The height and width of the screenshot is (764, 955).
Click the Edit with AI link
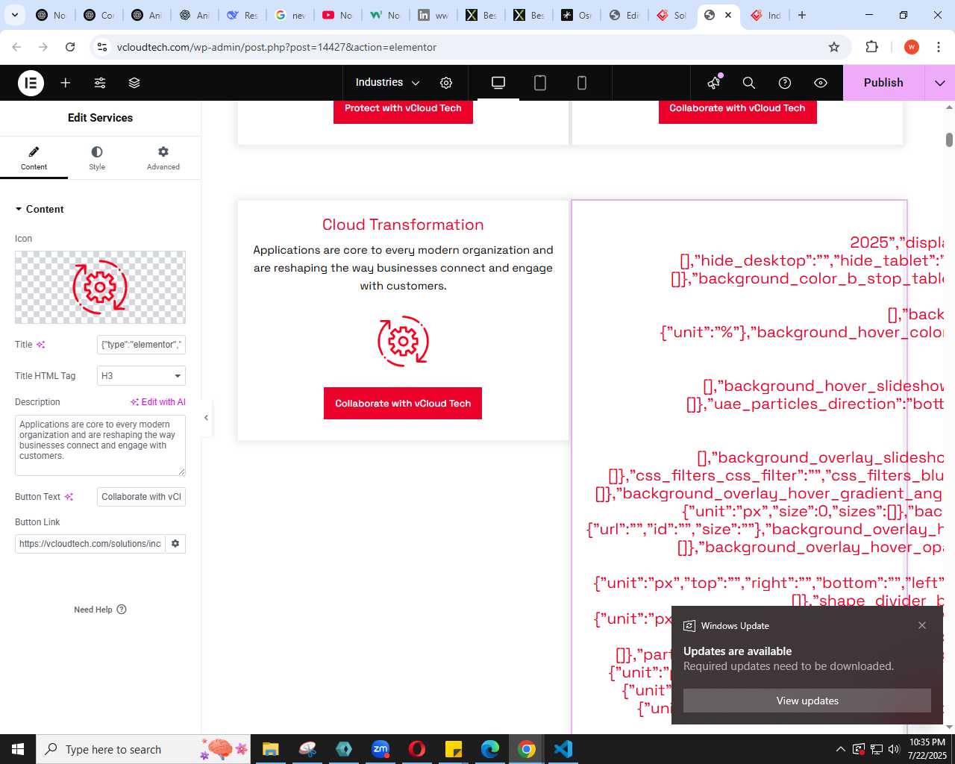(x=158, y=402)
